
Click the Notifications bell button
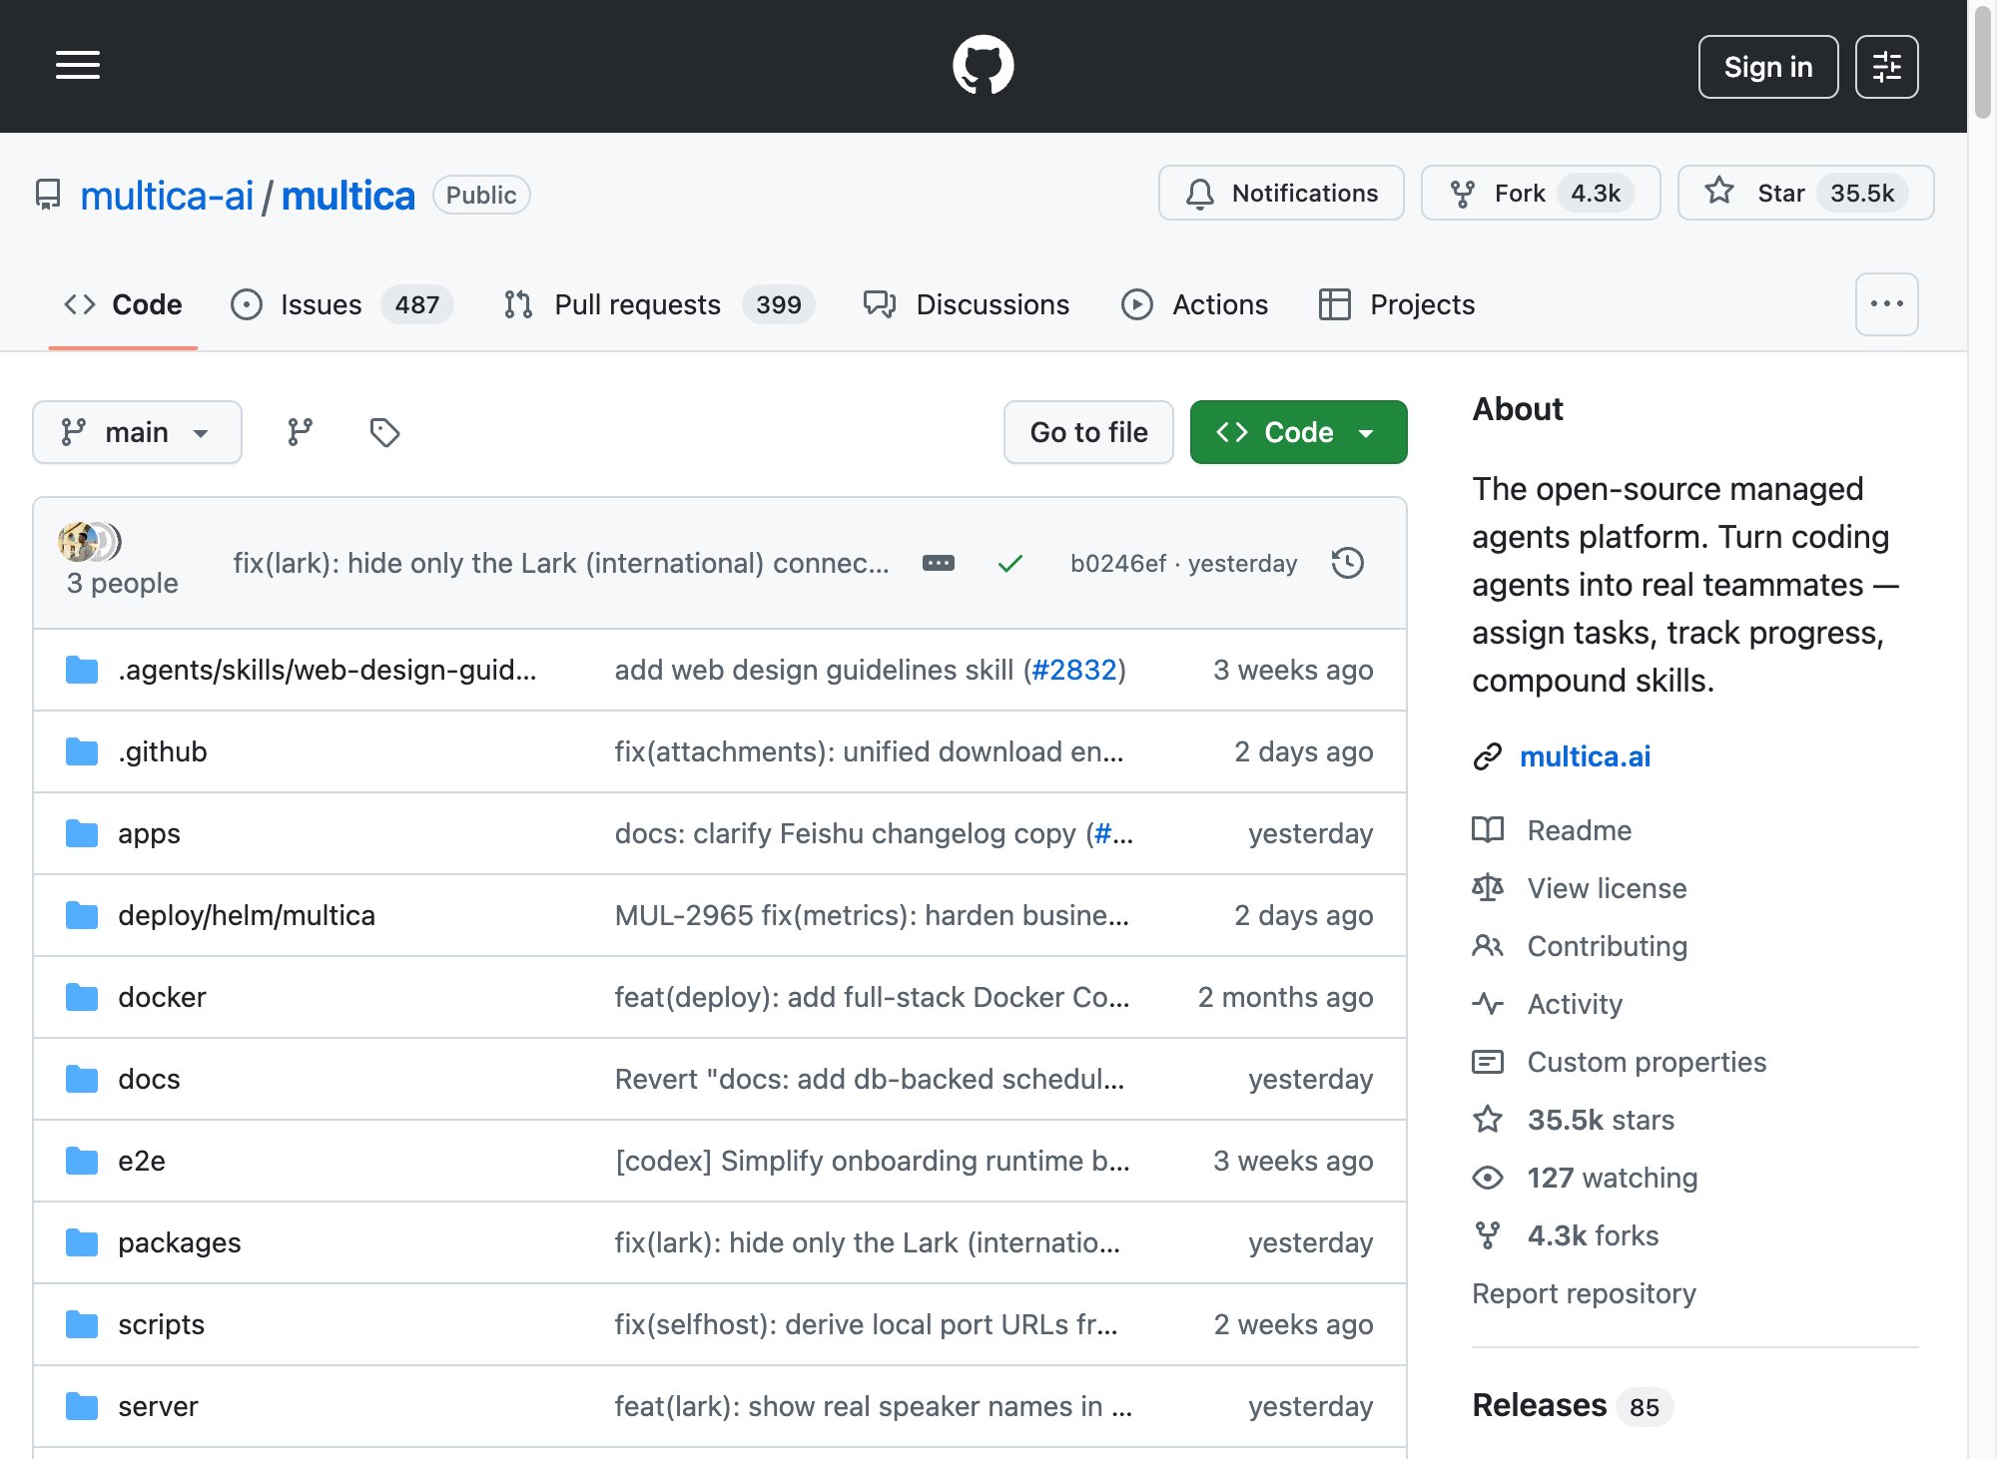tap(1281, 193)
